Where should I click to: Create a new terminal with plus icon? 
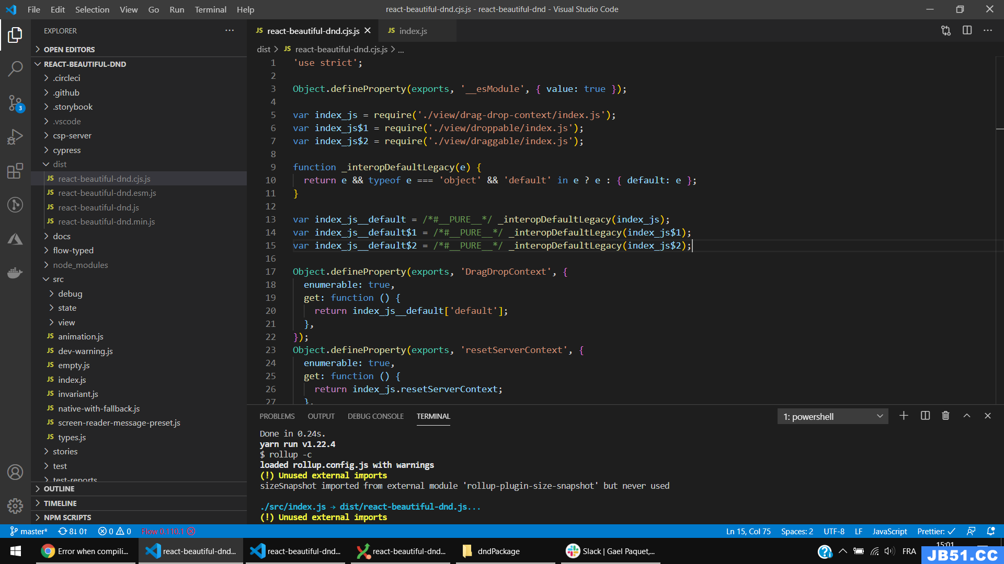click(x=904, y=416)
